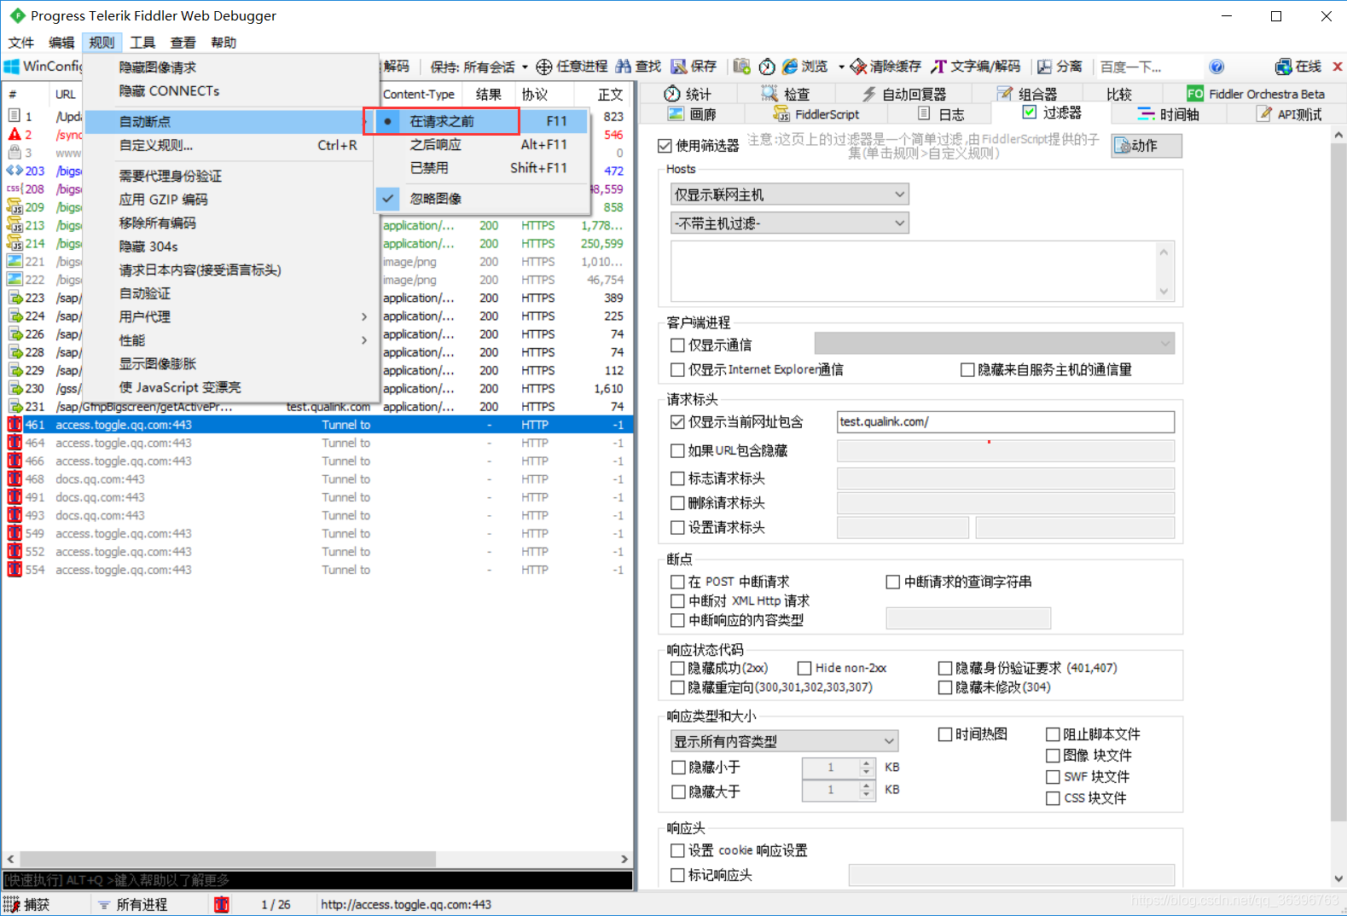Image resolution: width=1347 pixels, height=916 pixels.
Task: Click the 保存 (Save) toolbar icon
Action: (679, 67)
